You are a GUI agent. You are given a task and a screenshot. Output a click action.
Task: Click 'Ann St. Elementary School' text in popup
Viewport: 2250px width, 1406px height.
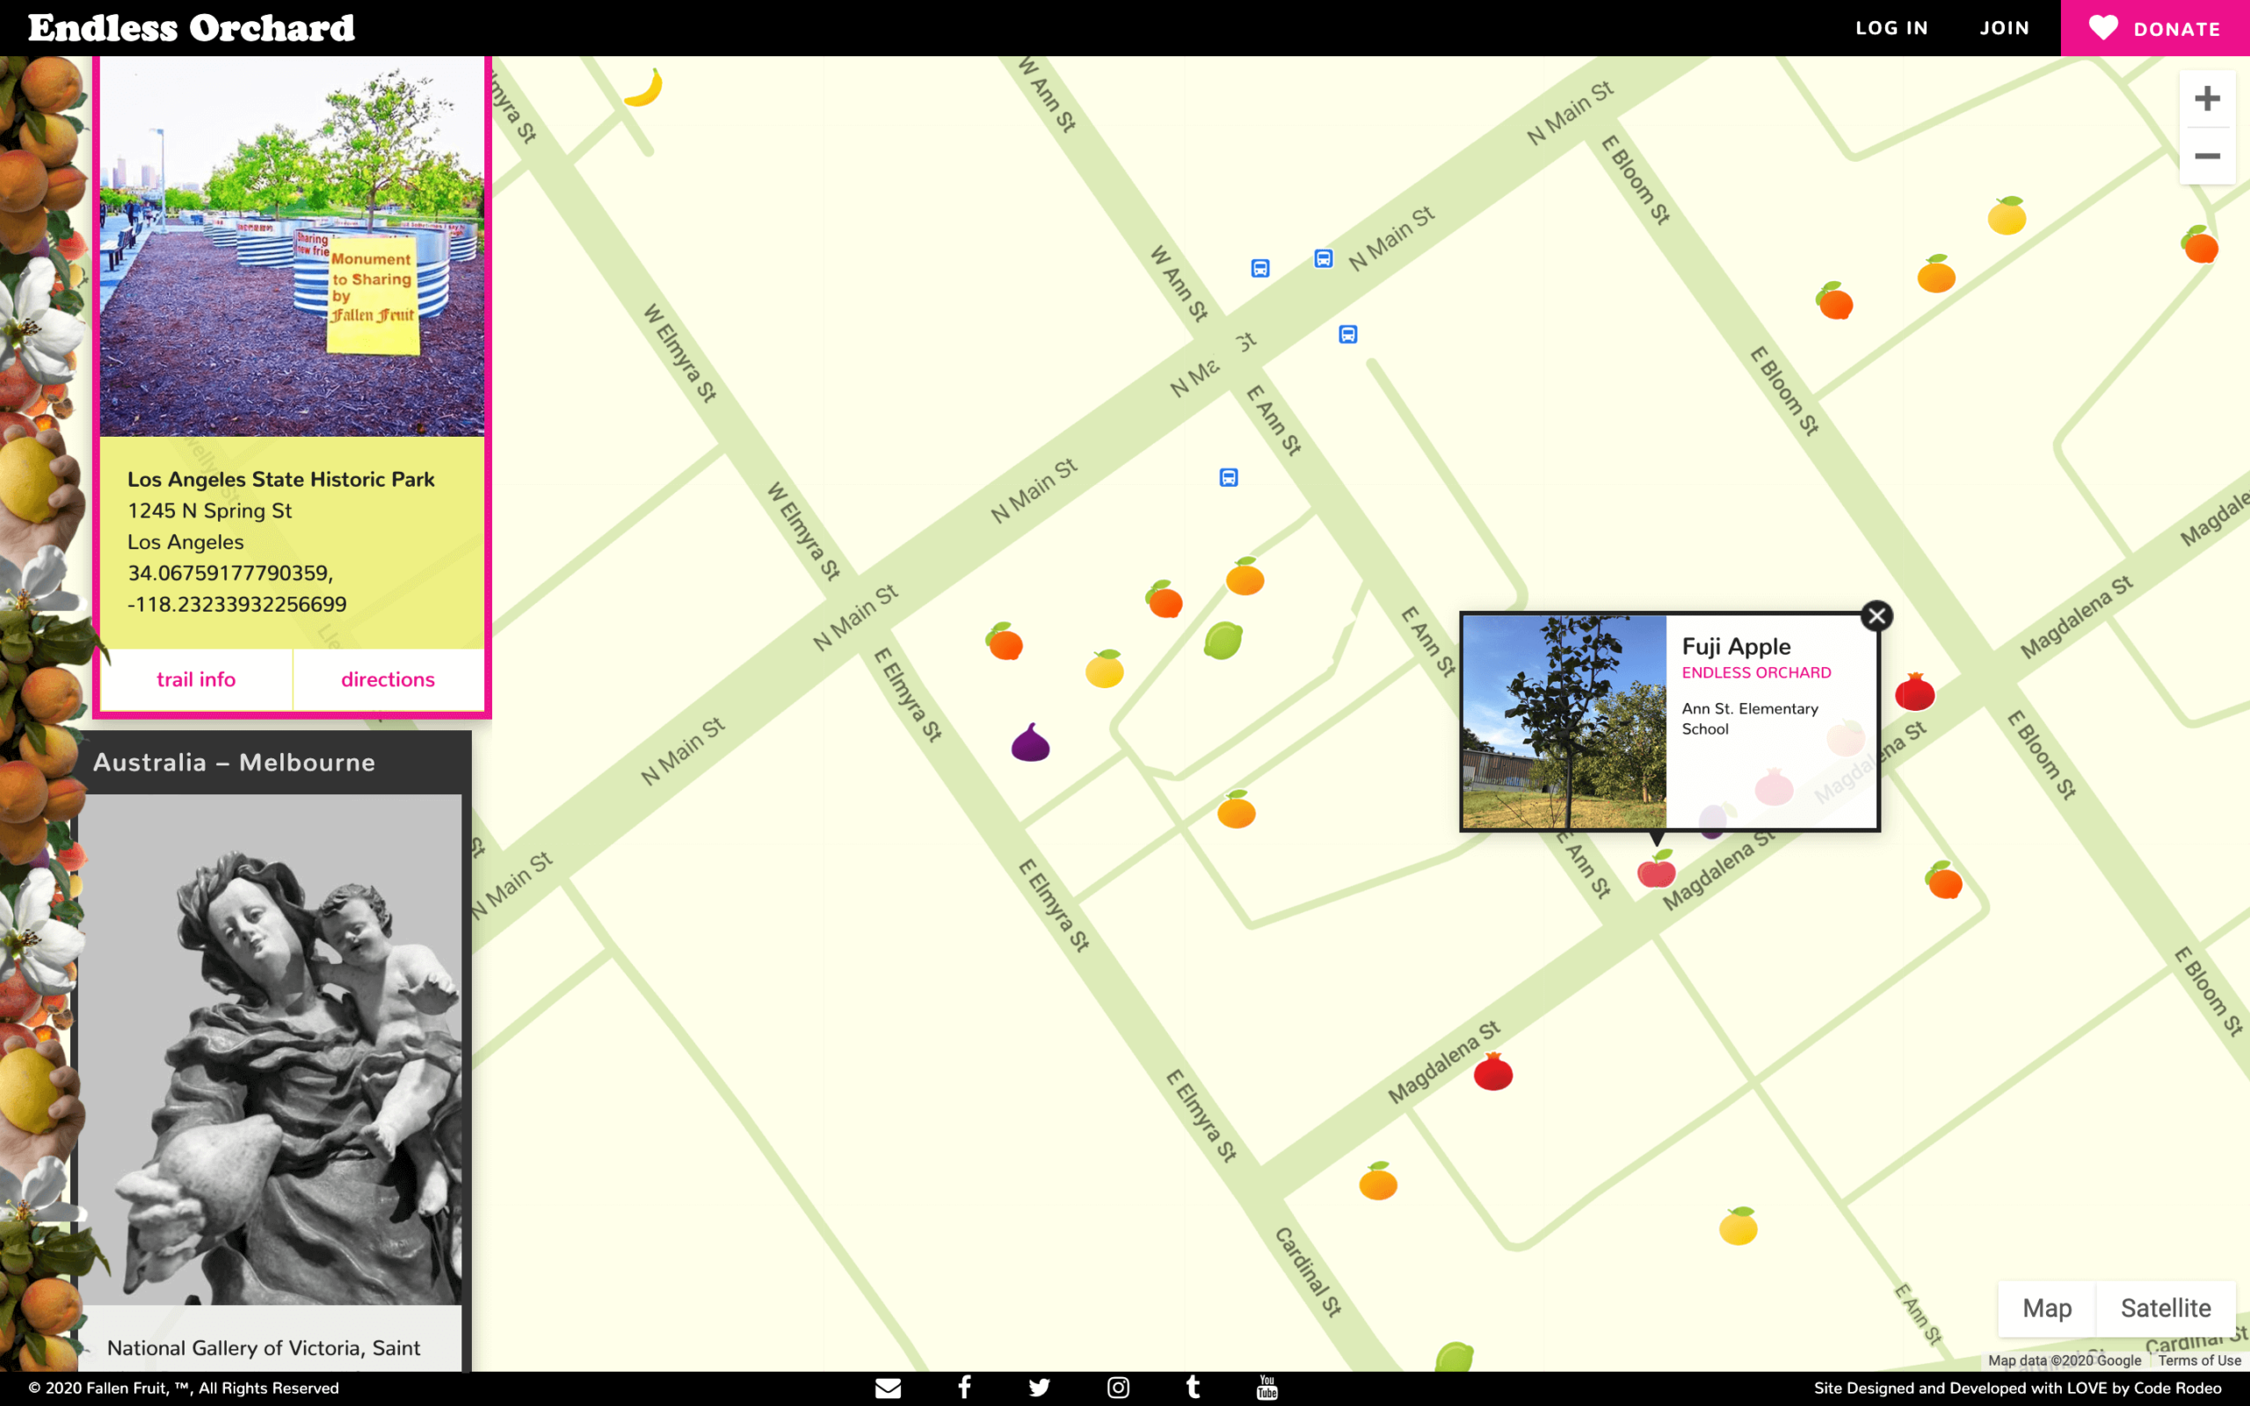pyautogui.click(x=1750, y=719)
